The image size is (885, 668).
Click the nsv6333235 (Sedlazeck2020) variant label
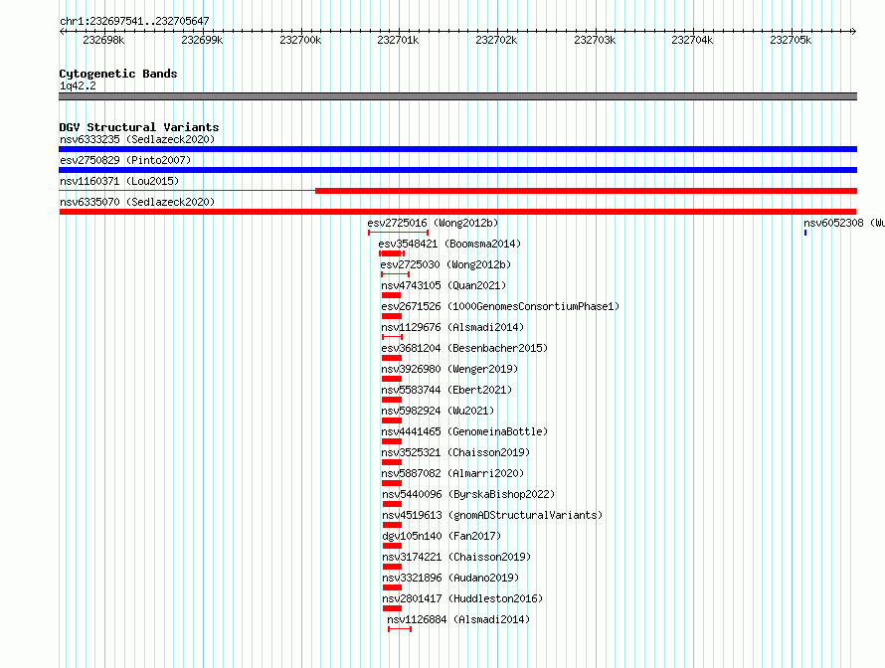137,139
